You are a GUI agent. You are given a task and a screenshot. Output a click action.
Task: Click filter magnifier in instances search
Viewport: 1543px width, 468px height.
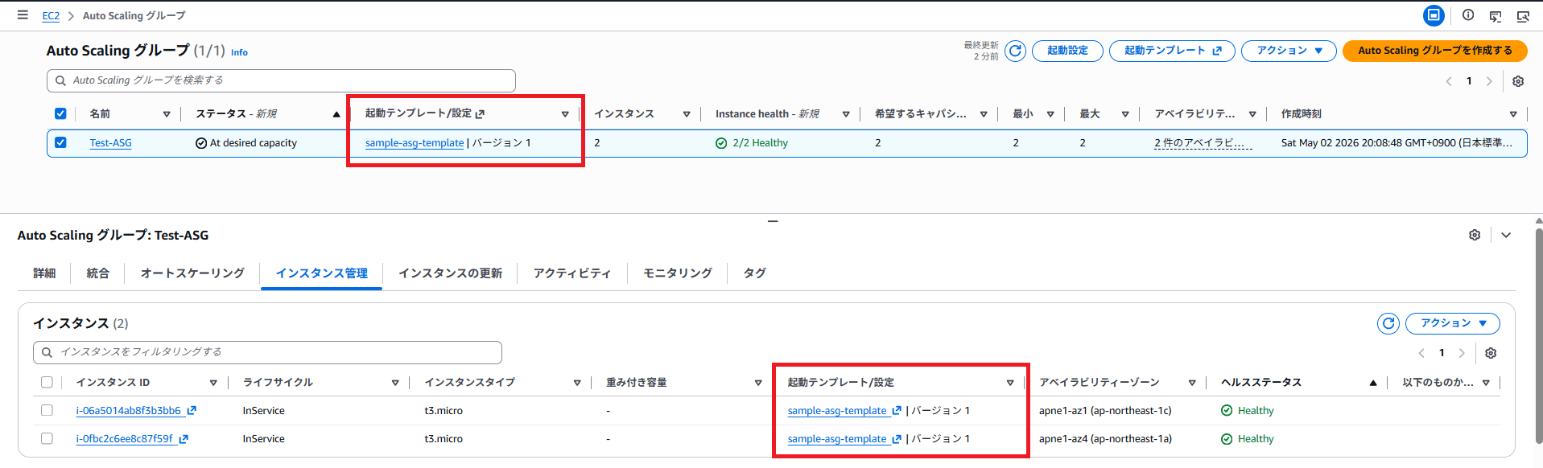click(47, 352)
